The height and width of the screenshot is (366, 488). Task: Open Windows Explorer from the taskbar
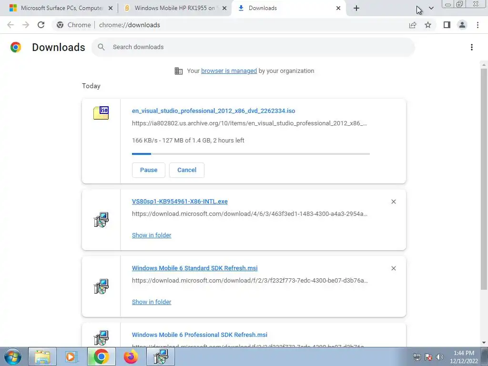tap(42, 356)
